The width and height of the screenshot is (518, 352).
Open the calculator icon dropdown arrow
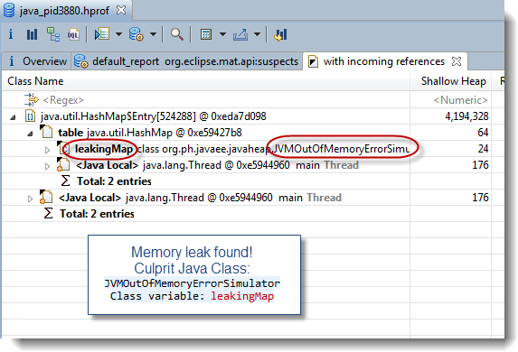(223, 34)
